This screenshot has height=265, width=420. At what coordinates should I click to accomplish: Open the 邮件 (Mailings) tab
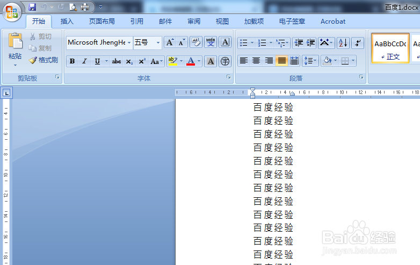tap(165, 22)
